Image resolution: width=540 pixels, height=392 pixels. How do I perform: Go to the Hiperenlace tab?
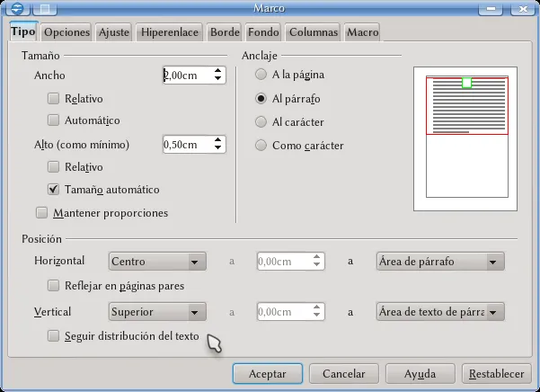[x=170, y=32]
